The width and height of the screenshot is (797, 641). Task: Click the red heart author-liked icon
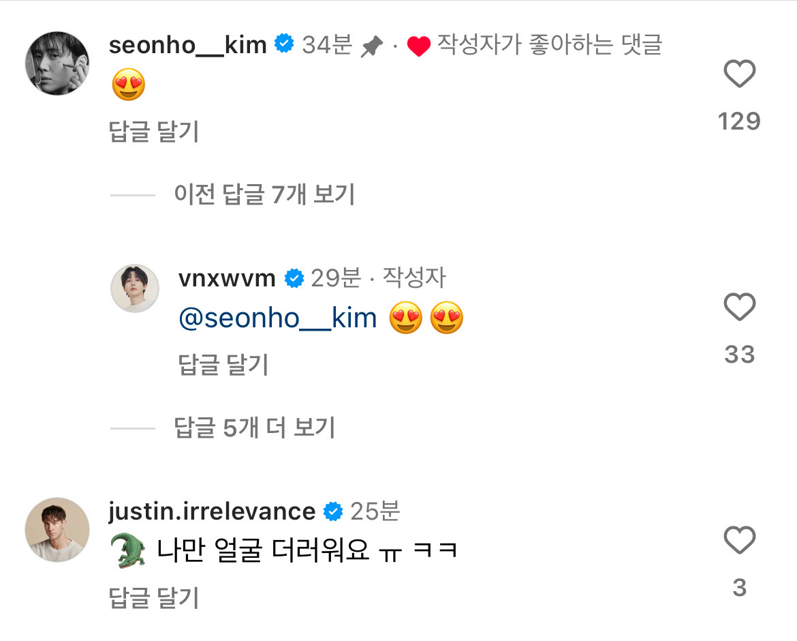(x=418, y=46)
